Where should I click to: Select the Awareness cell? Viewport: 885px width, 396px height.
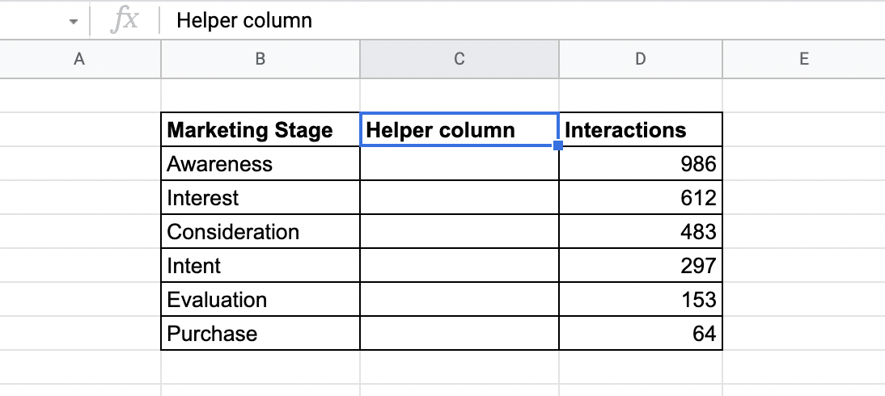(x=260, y=164)
